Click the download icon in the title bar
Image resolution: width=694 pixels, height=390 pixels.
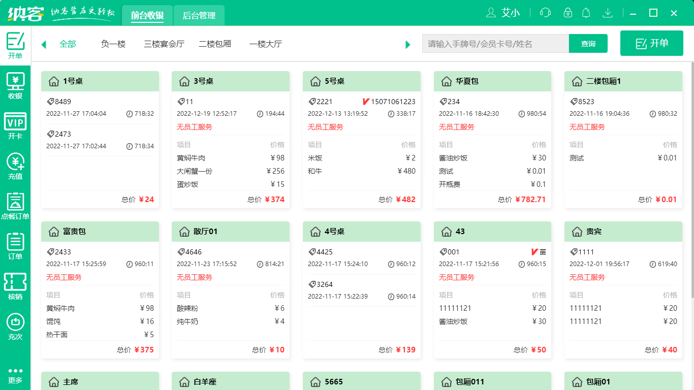[608, 13]
